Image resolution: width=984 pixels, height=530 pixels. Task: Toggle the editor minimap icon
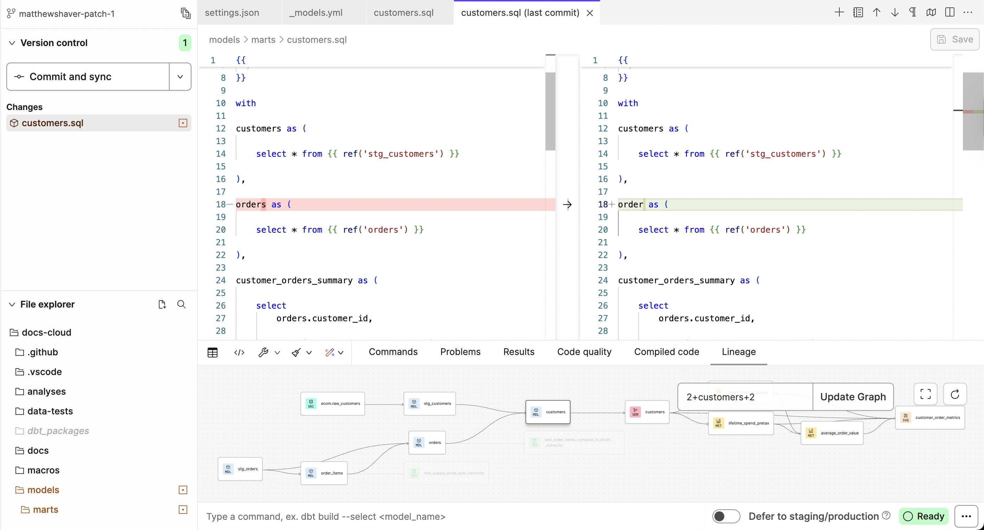point(931,12)
